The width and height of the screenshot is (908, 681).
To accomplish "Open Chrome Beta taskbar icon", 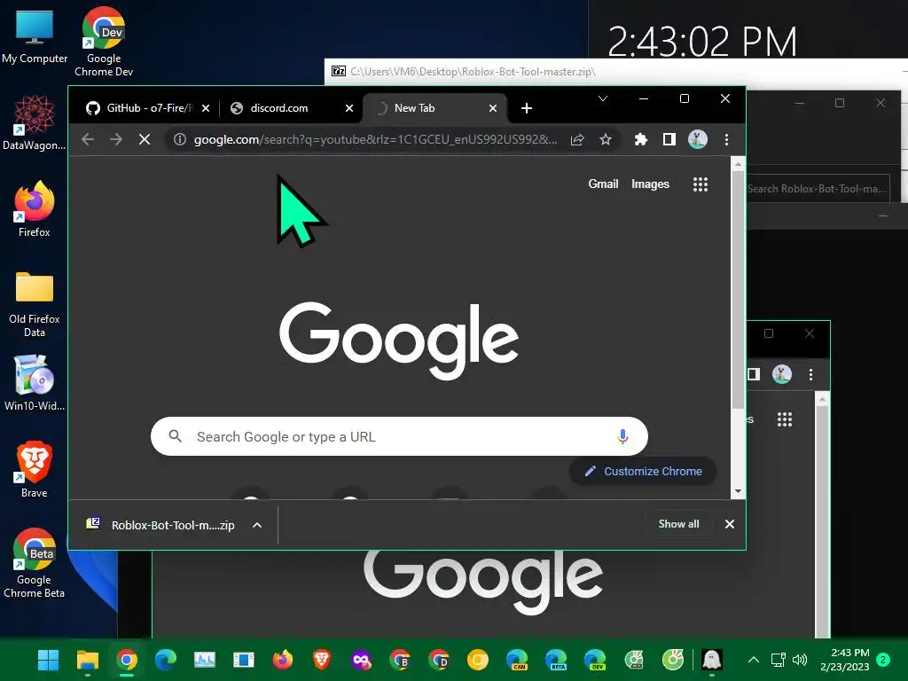I will [x=400, y=660].
